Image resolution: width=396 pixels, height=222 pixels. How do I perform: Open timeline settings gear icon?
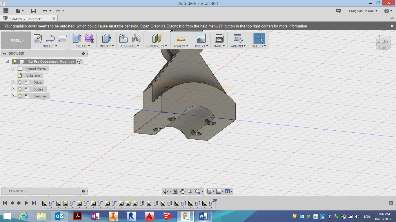(x=391, y=203)
